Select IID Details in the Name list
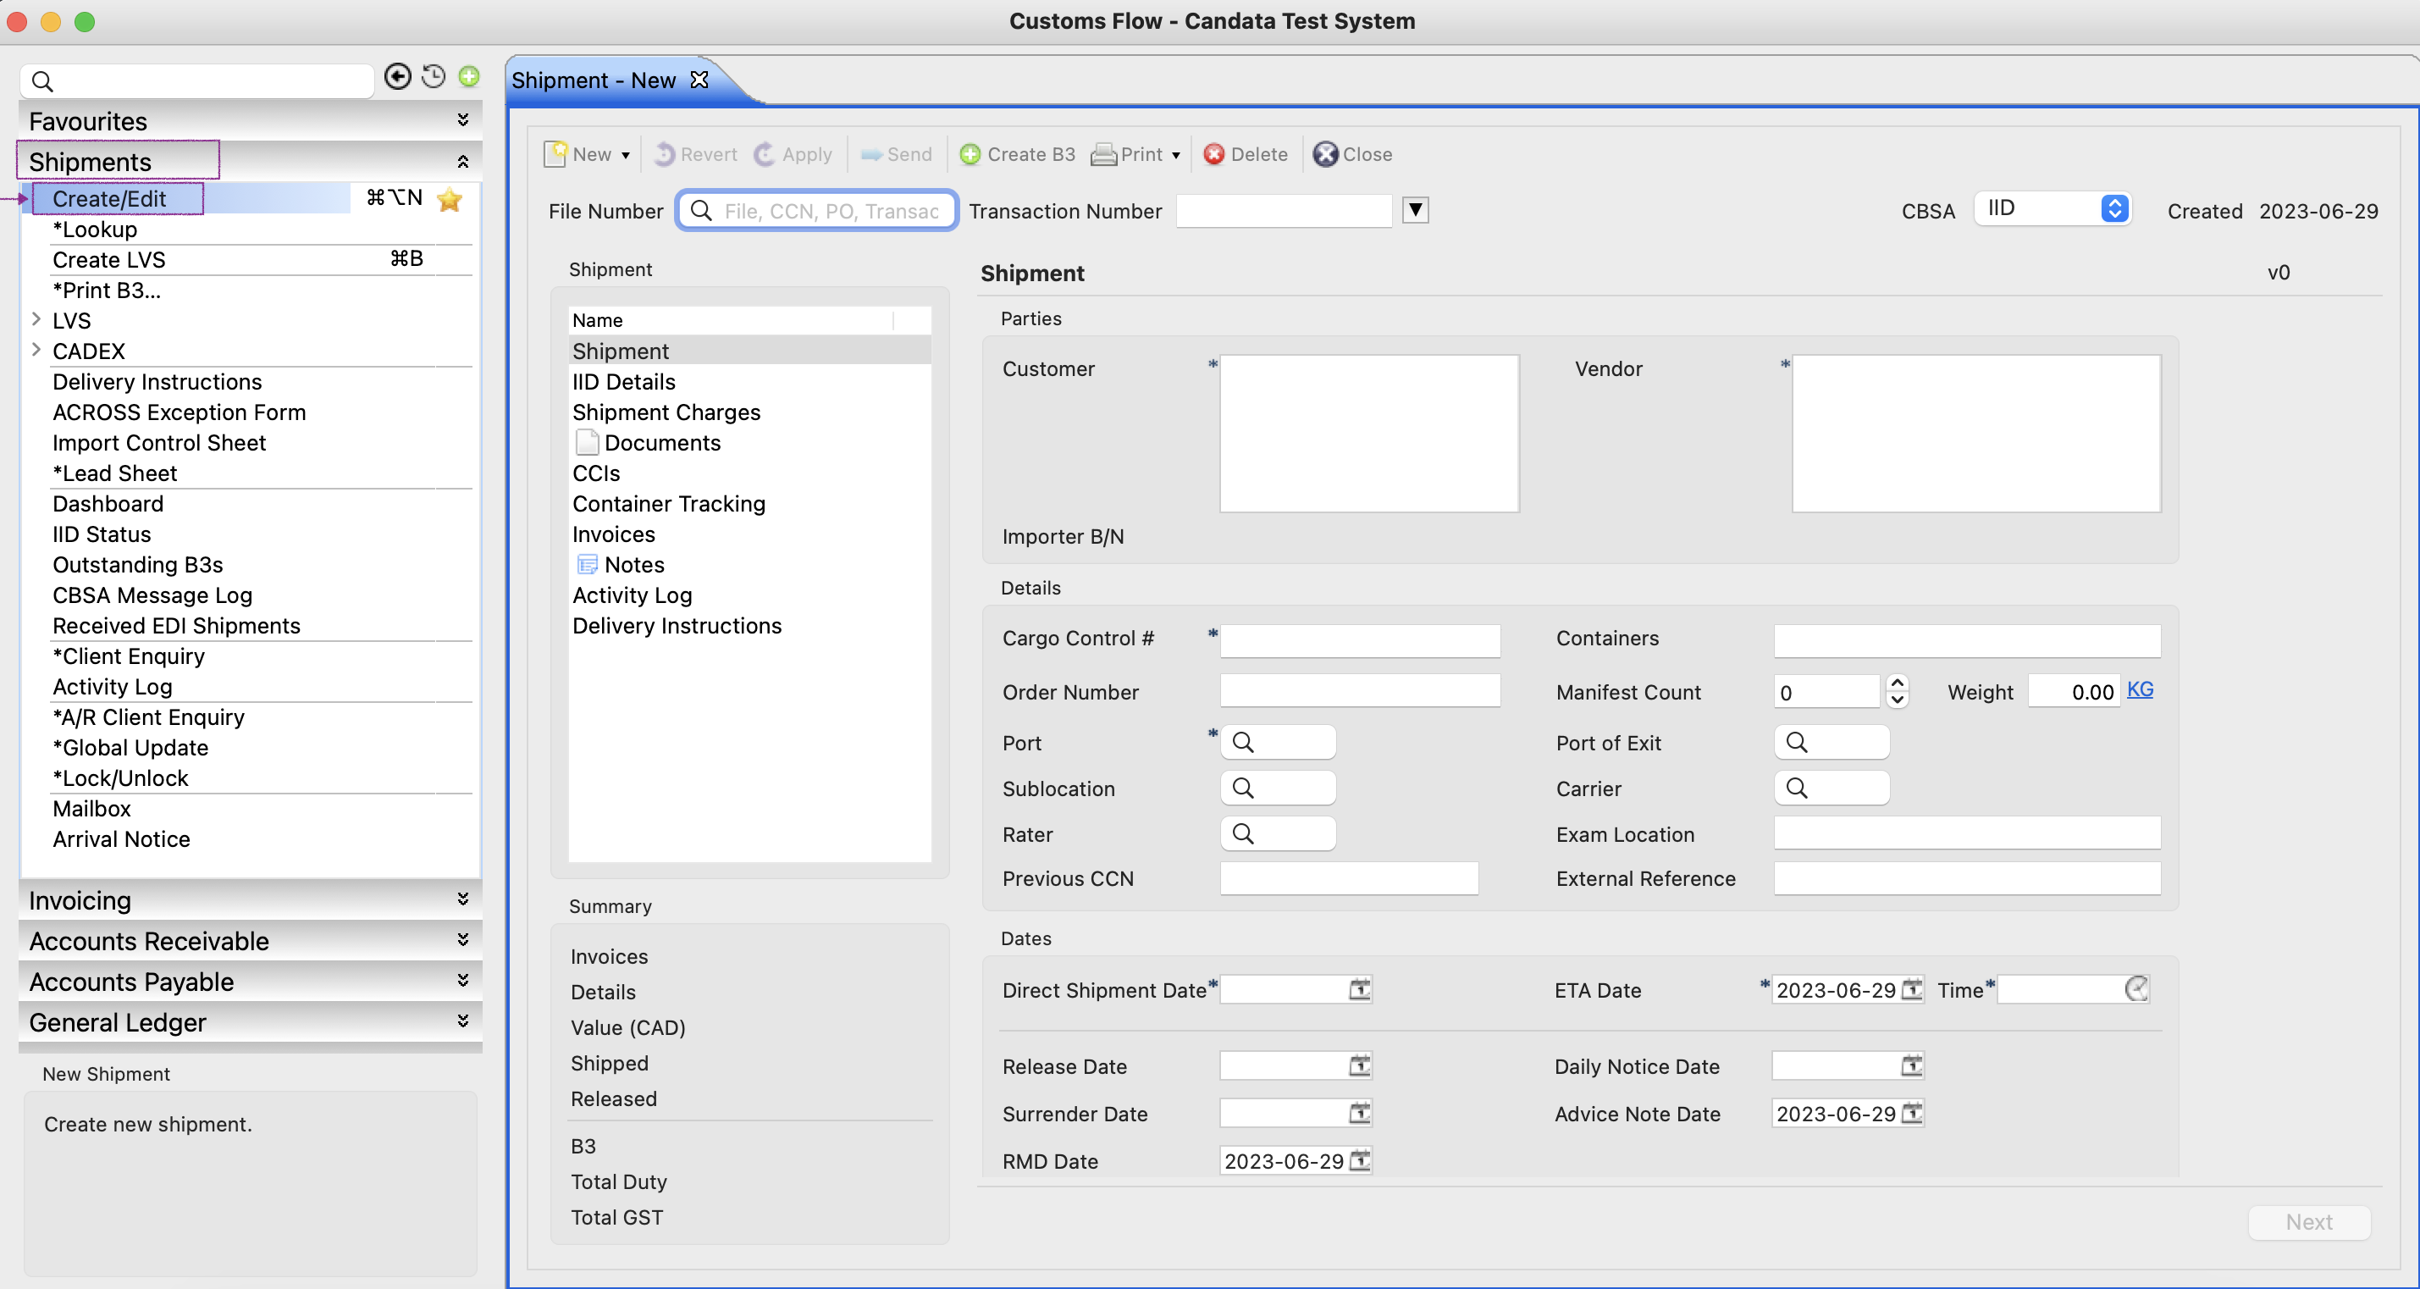 624,382
